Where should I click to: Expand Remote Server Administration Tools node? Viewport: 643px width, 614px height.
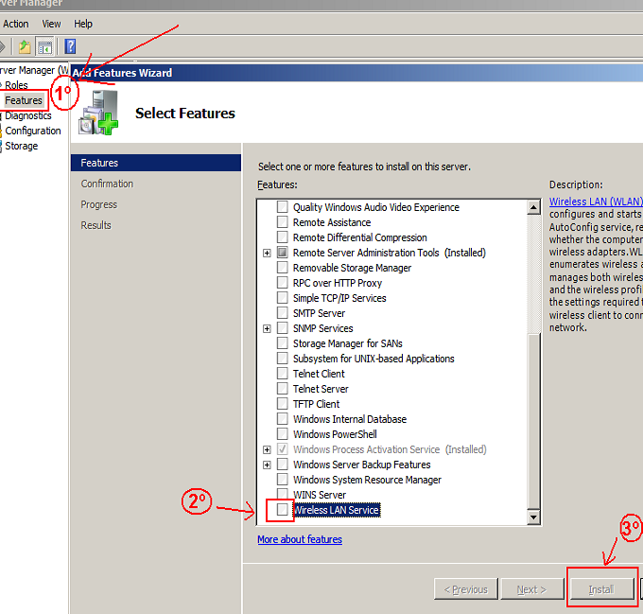(267, 253)
